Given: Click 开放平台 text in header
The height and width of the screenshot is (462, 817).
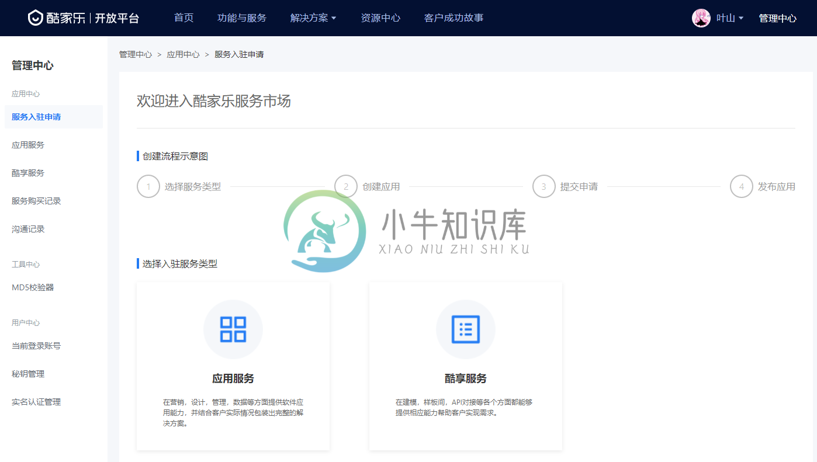Looking at the screenshot, I should click(117, 18).
